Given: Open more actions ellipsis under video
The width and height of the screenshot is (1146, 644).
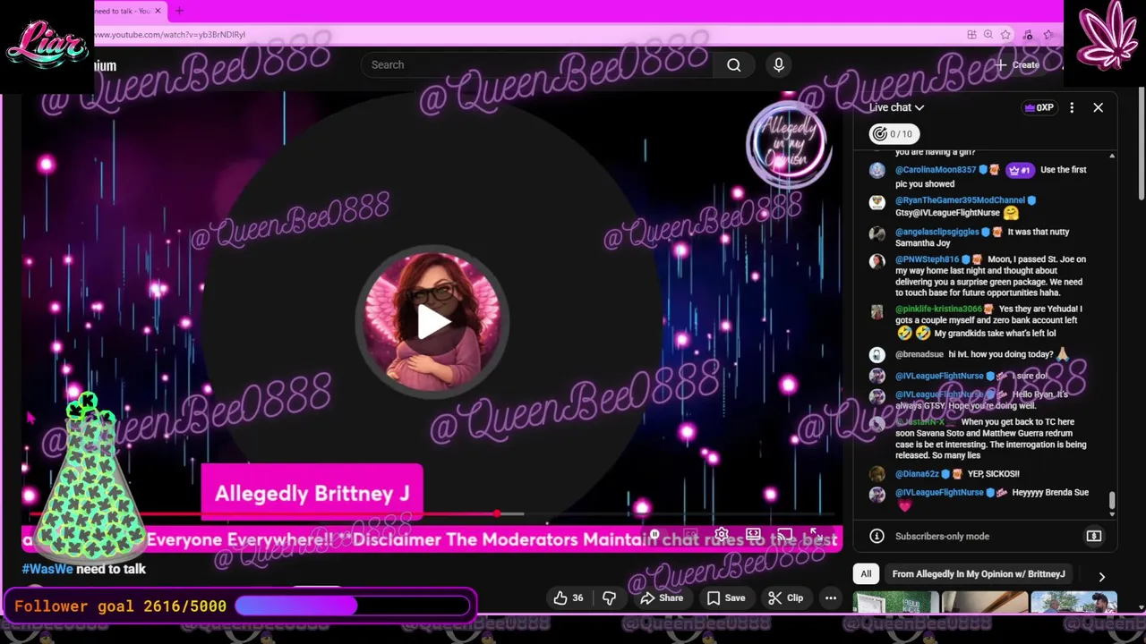Looking at the screenshot, I should tap(831, 598).
